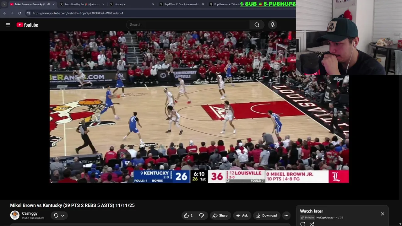Open the Cashiggy channel name link
Image resolution: width=402 pixels, height=226 pixels.
[30, 213]
